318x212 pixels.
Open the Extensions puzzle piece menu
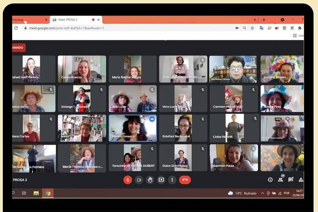pos(300,28)
